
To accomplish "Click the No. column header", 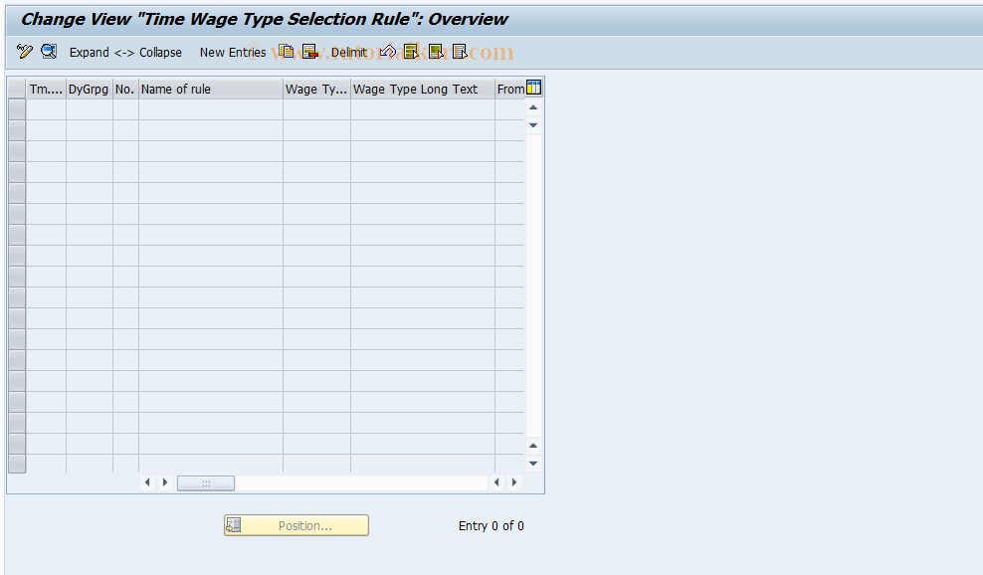I will click(125, 90).
